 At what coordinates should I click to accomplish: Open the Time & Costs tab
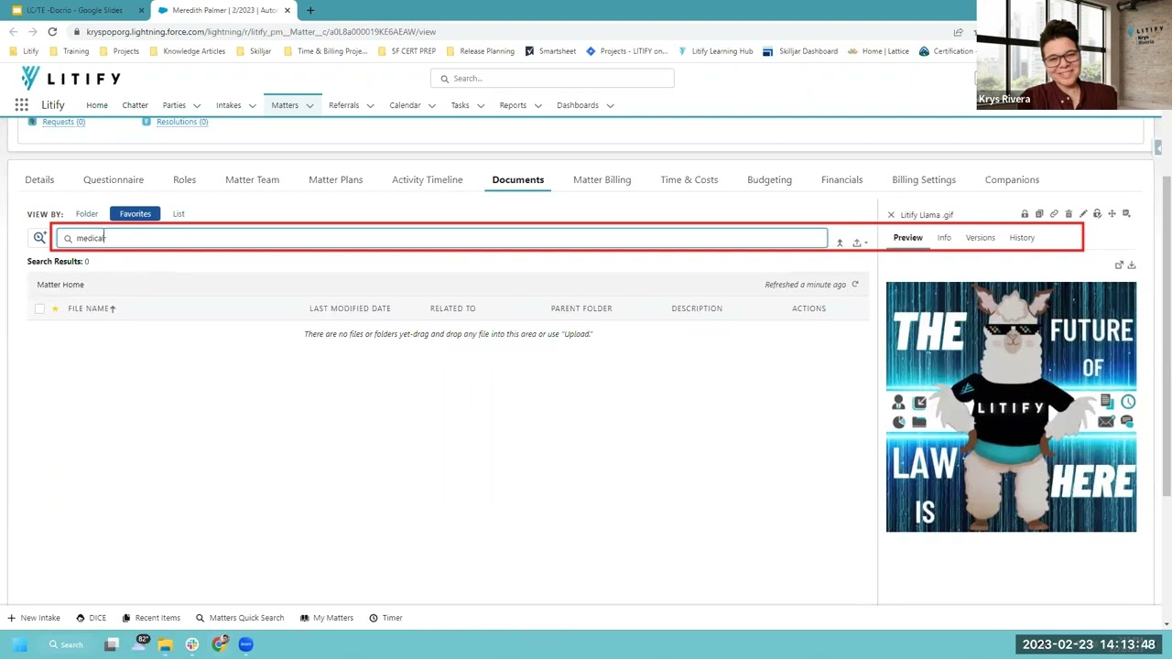(x=689, y=180)
